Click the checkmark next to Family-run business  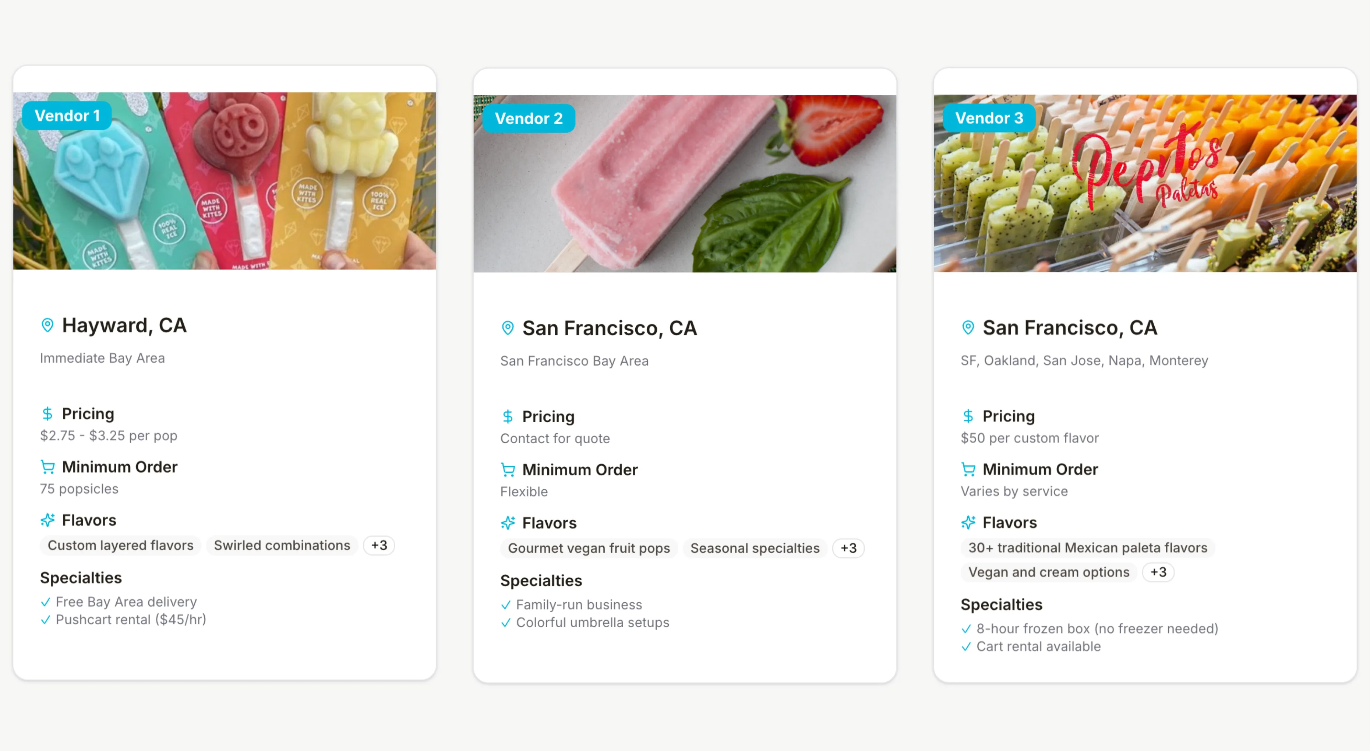[x=506, y=605]
